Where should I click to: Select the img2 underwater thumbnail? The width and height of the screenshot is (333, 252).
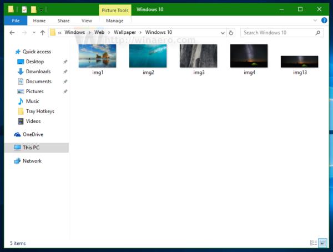[x=148, y=56]
